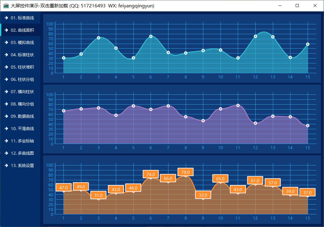Click the arrow icon beside 10. 平滑曲线
Screen dimensions: 324x227
pyautogui.click(x=6, y=129)
